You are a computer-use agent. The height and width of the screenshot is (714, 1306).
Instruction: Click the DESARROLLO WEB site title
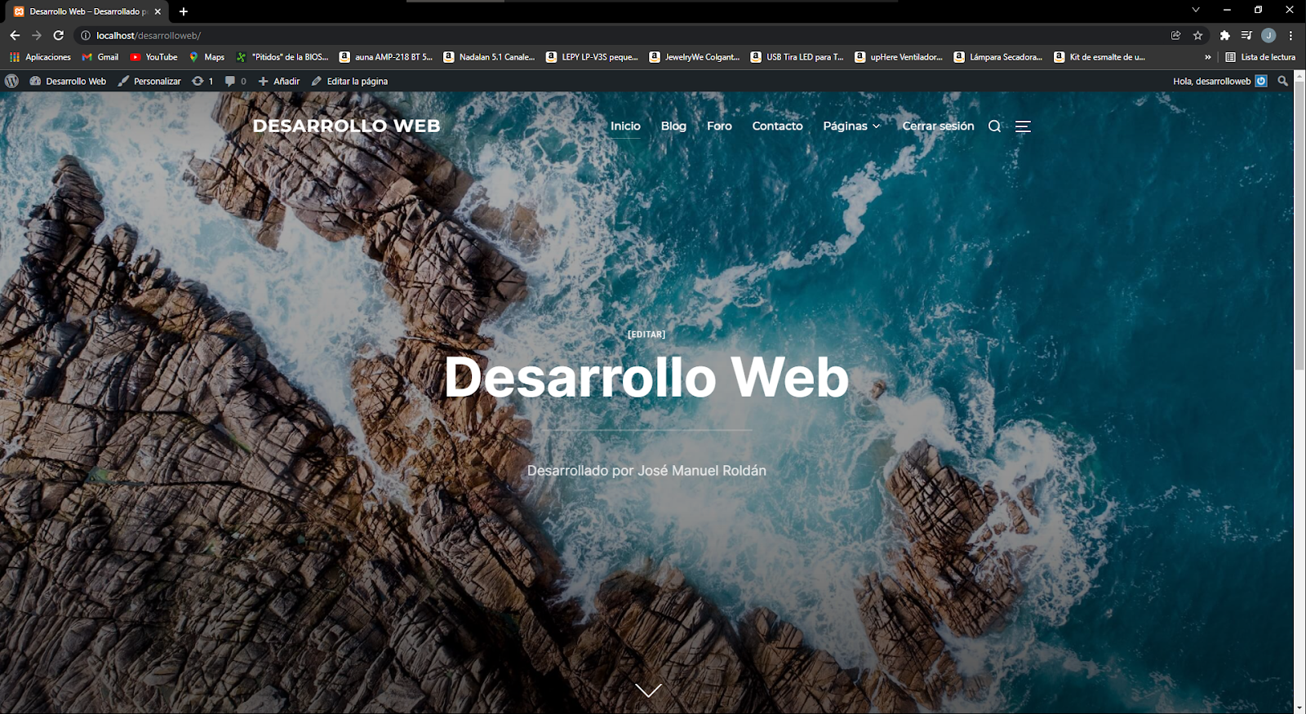[x=346, y=126]
